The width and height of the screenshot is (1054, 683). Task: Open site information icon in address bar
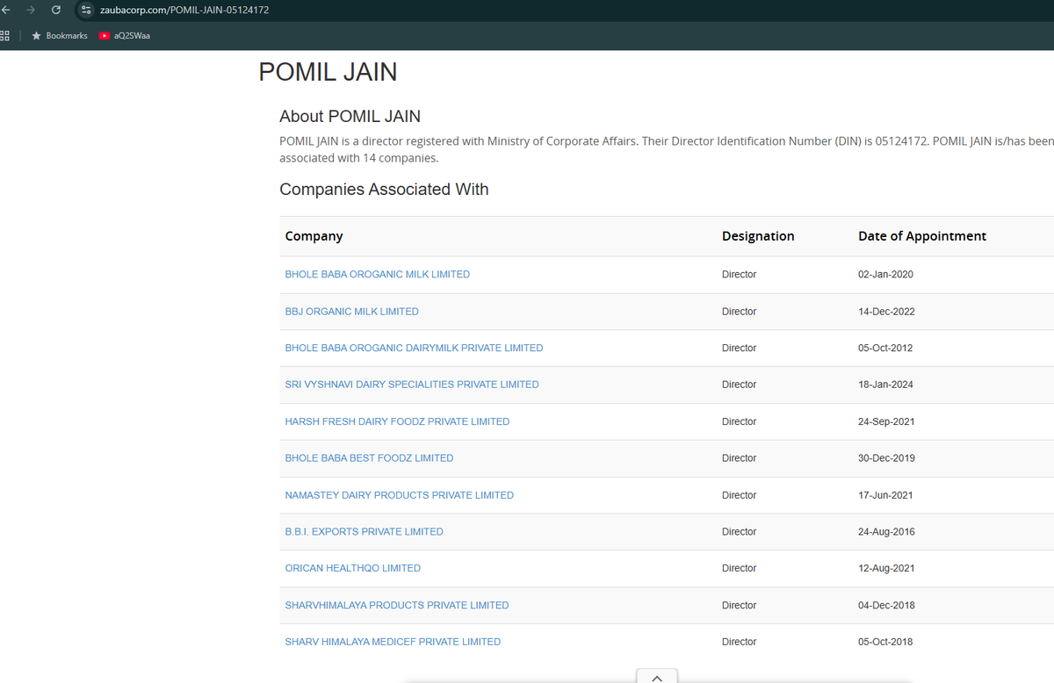point(85,10)
